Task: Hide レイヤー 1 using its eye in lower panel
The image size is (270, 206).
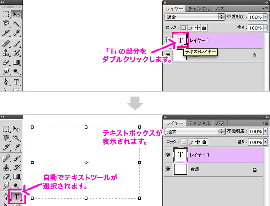Action: pyautogui.click(x=168, y=155)
